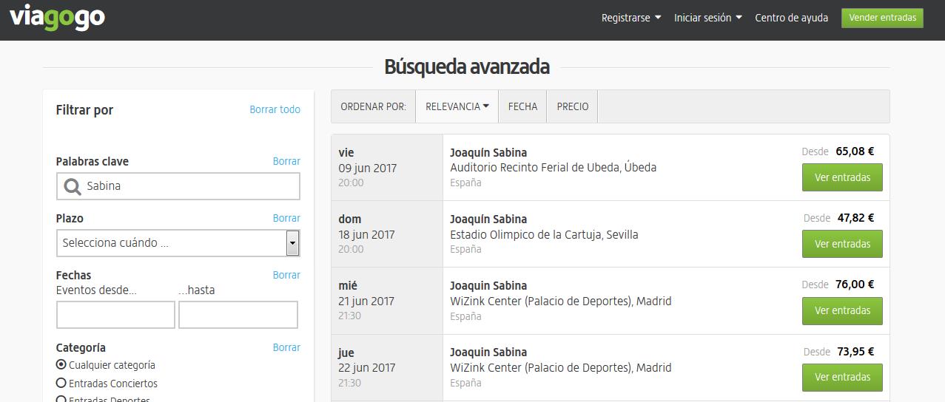The width and height of the screenshot is (945, 402).
Task: Open Joaquín Sabina event on 22 jun 2017
Action: tap(488, 352)
